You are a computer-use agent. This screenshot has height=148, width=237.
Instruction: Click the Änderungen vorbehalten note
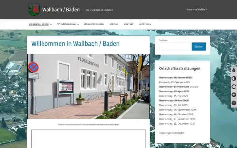[x=172, y=133]
